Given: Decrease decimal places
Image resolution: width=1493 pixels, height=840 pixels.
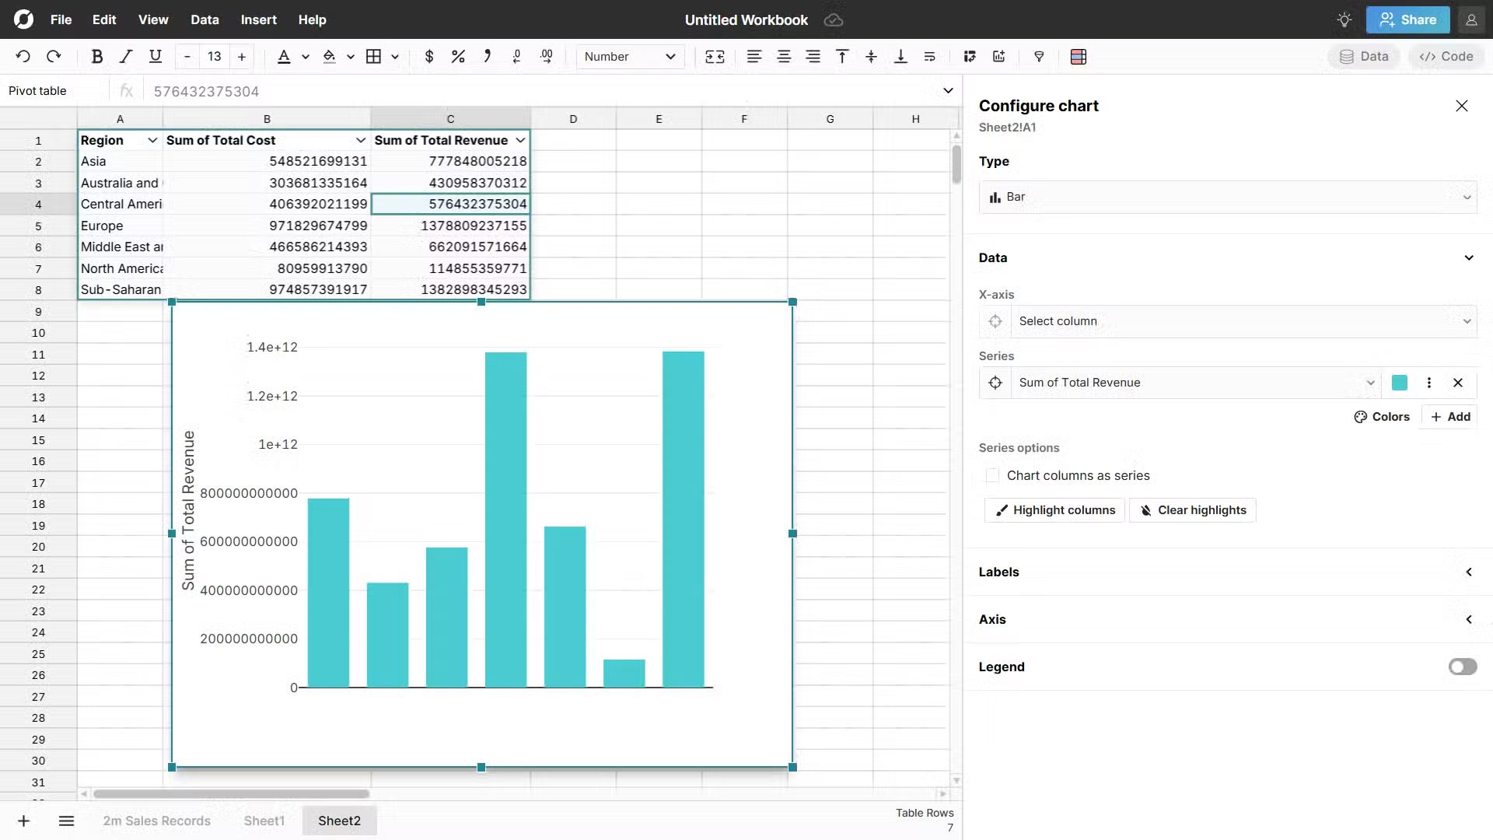Looking at the screenshot, I should 516,56.
